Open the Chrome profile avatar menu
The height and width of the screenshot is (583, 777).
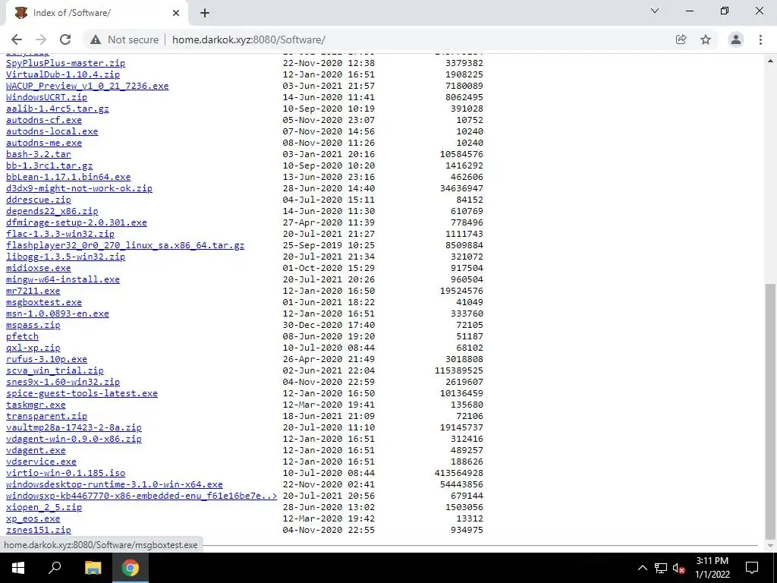pos(736,39)
